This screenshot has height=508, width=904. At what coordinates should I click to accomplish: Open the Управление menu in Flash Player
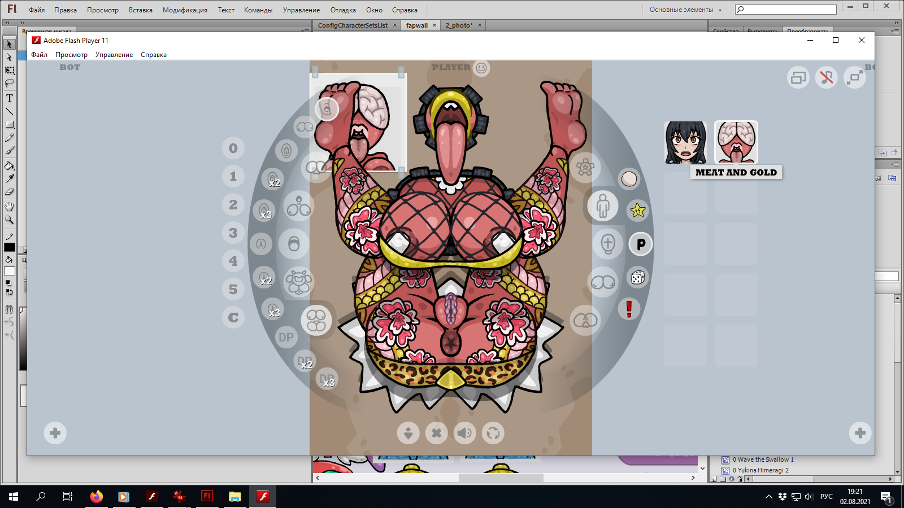[x=114, y=55]
